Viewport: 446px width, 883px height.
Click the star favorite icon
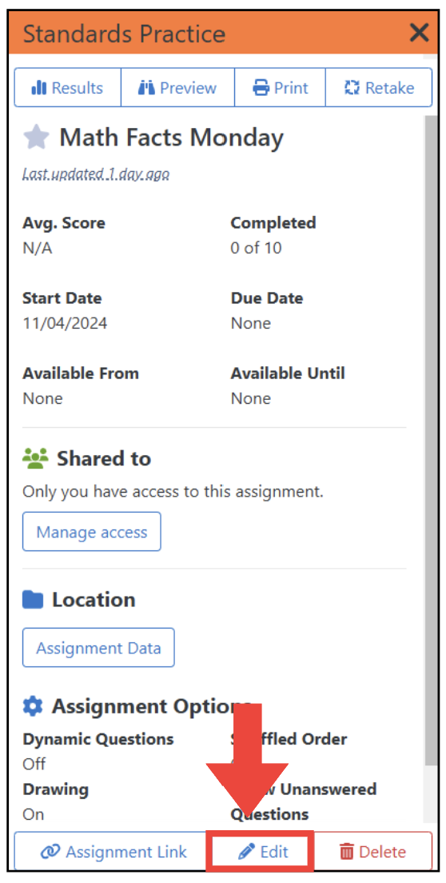(36, 138)
